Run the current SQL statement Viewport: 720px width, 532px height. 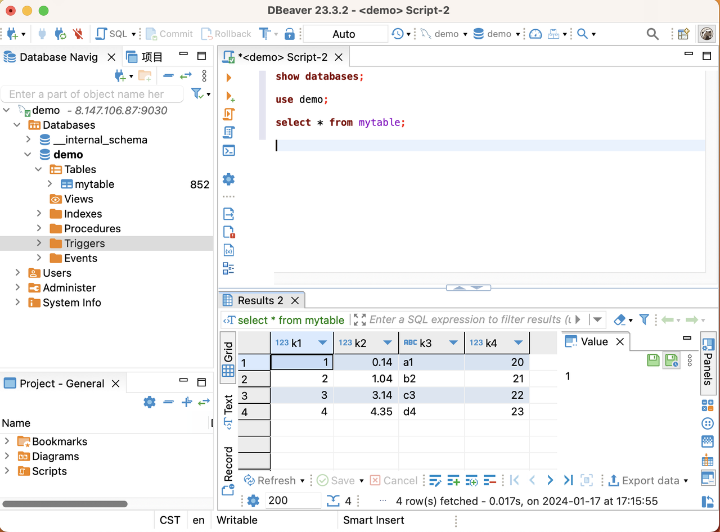[229, 78]
